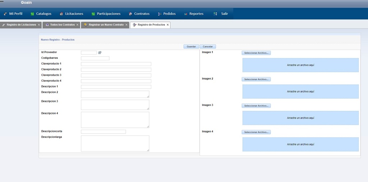Switch to the Todos los Contratos tab

(x=60, y=25)
